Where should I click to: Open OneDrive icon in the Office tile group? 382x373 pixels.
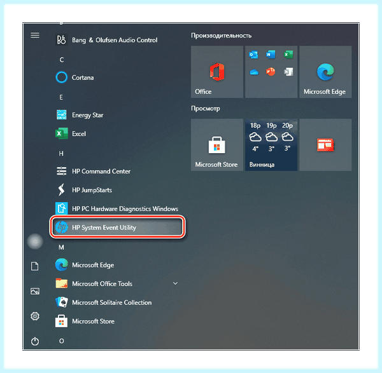254,72
